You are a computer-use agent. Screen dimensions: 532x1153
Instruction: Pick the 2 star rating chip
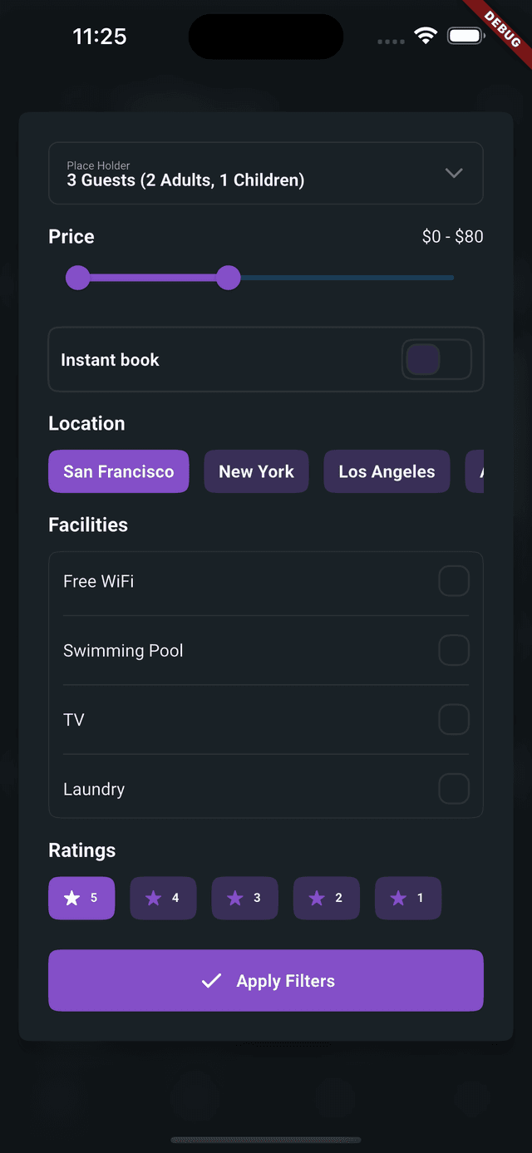(x=326, y=898)
